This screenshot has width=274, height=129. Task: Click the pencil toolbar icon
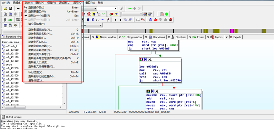tap(108, 20)
